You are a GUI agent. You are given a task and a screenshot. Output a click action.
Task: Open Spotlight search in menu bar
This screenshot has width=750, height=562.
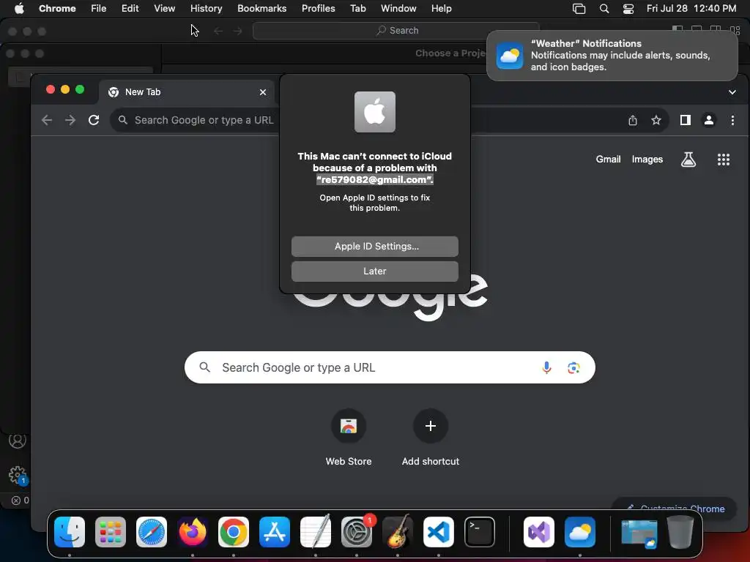tap(604, 9)
